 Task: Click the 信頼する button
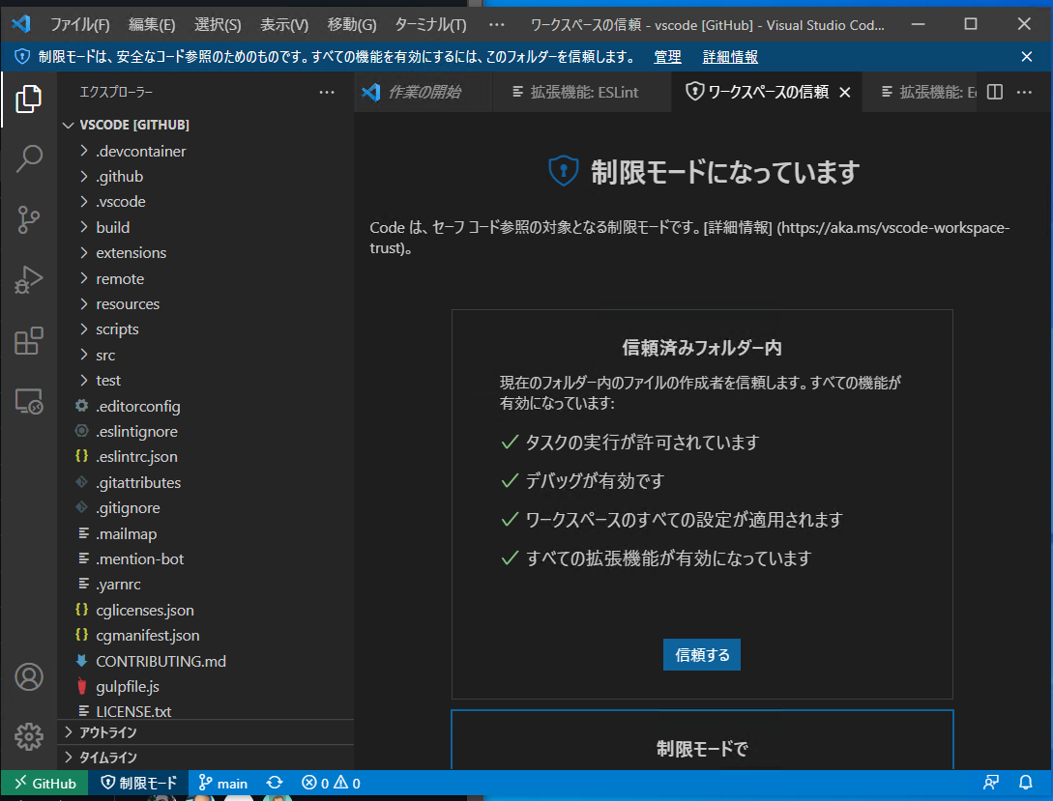coord(701,654)
